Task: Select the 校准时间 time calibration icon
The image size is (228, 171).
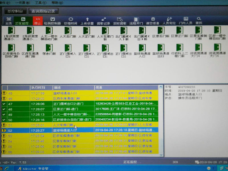Action: (x=70, y=21)
